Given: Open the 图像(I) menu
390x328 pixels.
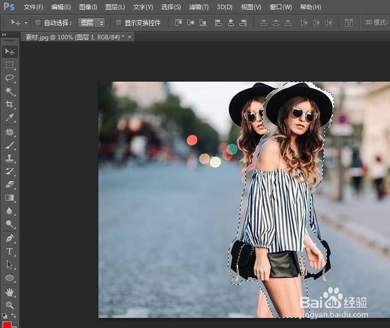Looking at the screenshot, I should click(88, 7).
